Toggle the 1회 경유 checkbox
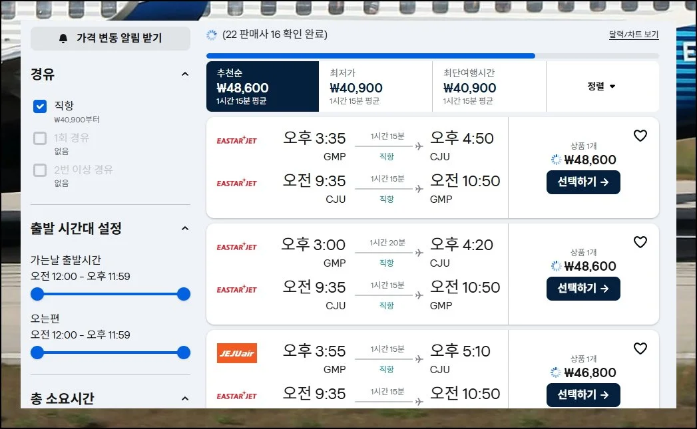Viewport: 697px width, 429px height. 40,138
